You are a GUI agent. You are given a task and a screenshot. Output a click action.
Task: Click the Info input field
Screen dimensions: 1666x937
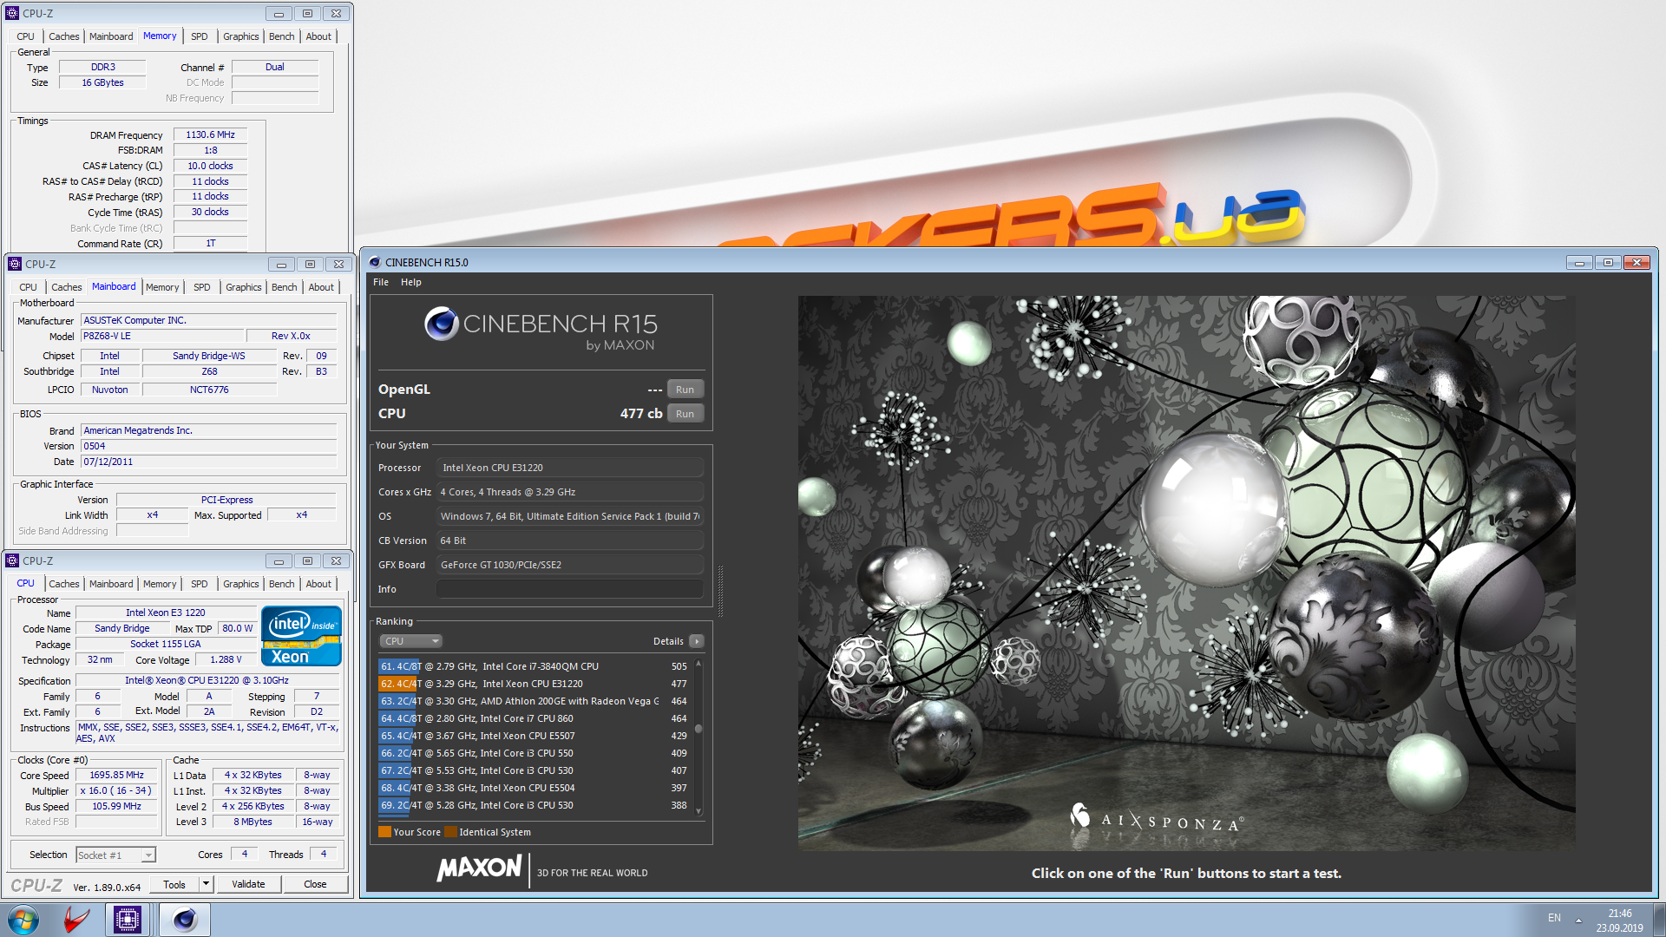(569, 589)
